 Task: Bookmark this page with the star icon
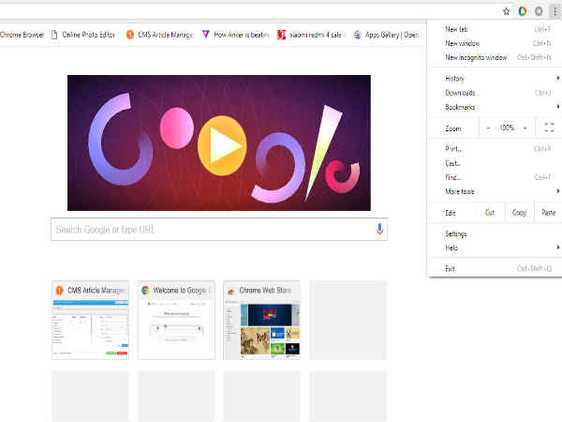tap(506, 11)
